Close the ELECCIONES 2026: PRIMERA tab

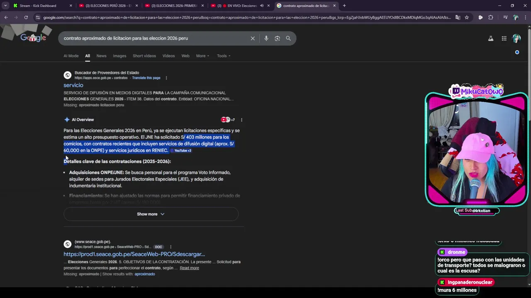pyautogui.click(x=202, y=6)
